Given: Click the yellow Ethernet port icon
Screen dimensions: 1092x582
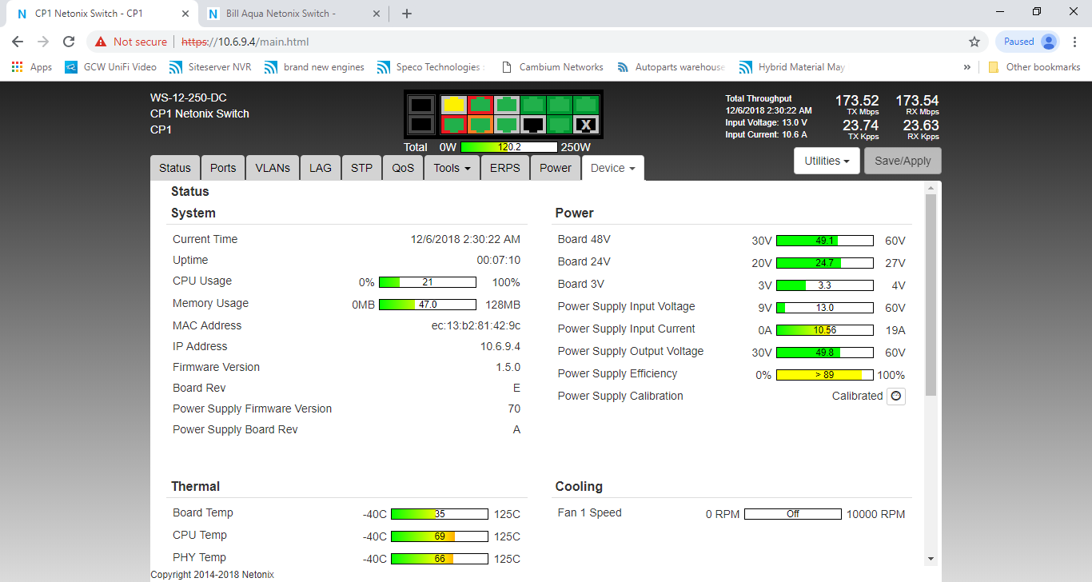Looking at the screenshot, I should point(453,105).
